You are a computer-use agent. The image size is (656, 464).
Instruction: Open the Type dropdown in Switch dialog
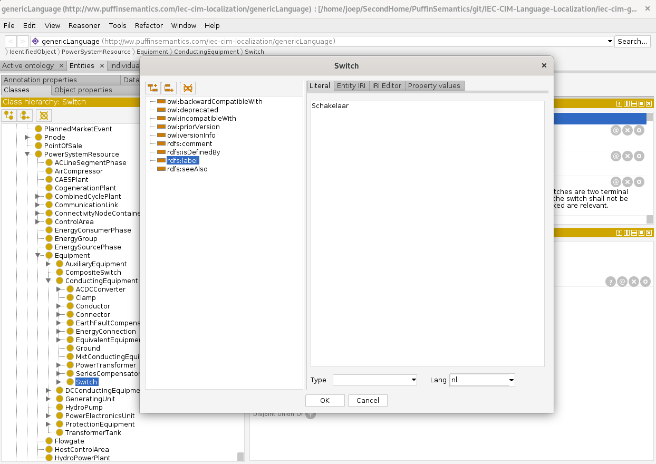click(x=413, y=380)
